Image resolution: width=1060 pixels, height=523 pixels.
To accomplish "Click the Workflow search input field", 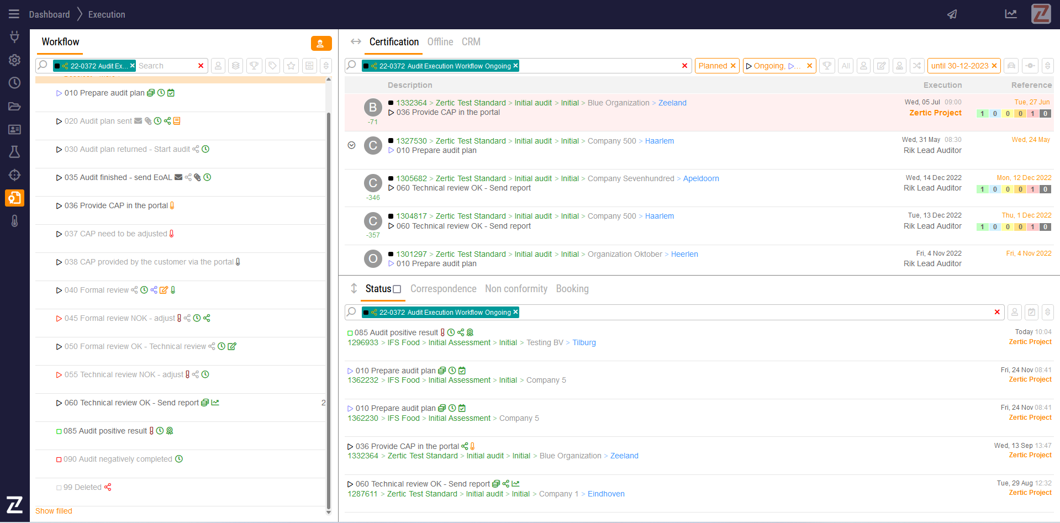I will point(166,66).
